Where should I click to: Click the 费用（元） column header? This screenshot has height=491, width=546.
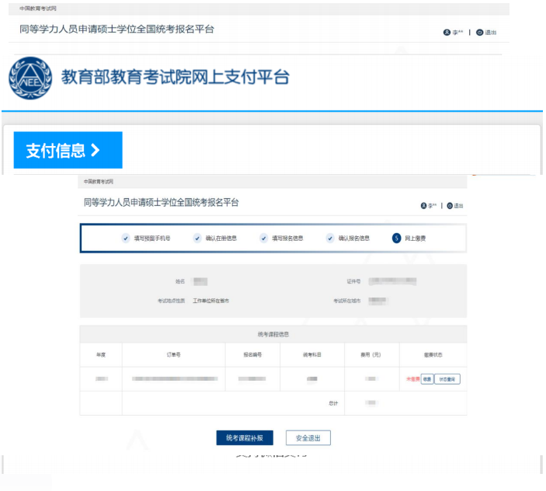[x=371, y=355]
